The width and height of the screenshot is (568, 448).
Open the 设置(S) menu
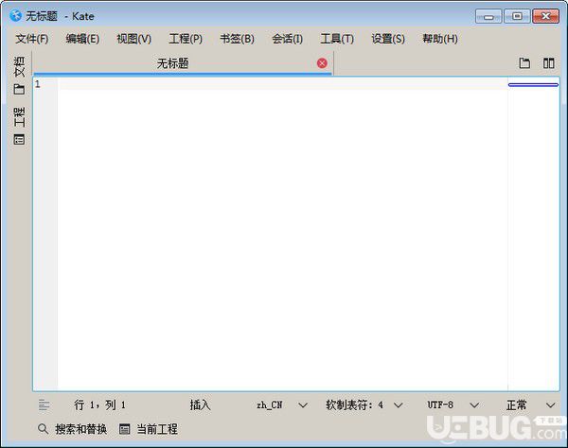tap(388, 39)
